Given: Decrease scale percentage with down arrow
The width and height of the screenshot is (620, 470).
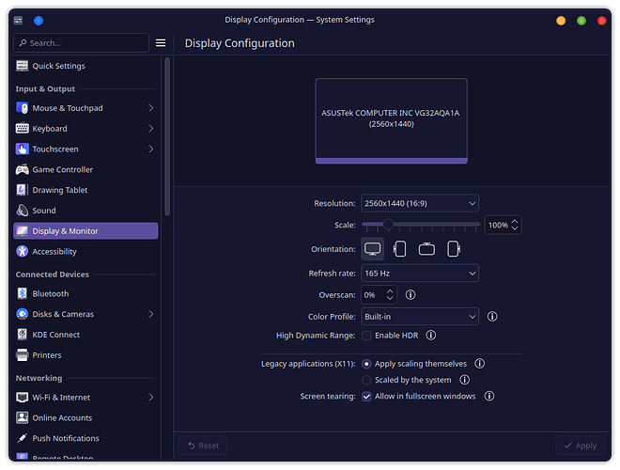Looking at the screenshot, I should [x=515, y=228].
